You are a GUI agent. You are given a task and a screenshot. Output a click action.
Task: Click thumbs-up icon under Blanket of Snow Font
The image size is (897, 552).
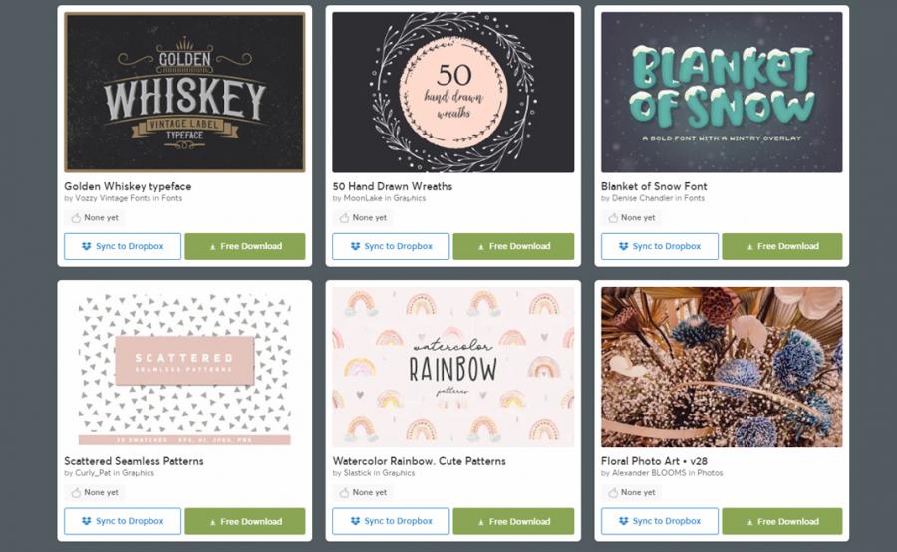click(613, 218)
